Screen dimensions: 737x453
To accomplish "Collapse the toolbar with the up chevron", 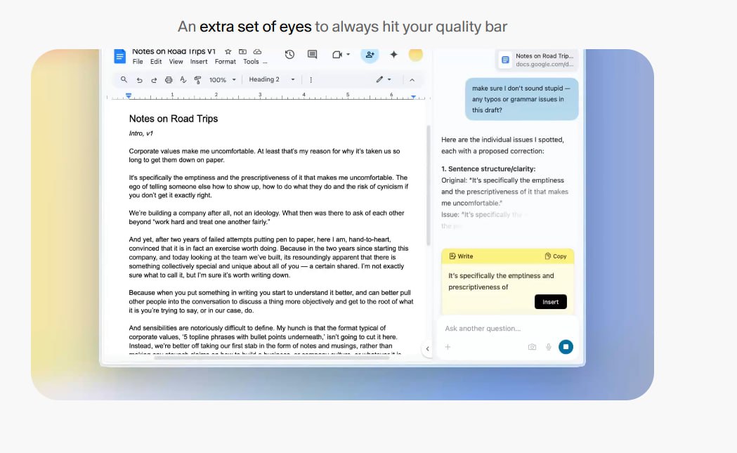I will click(x=412, y=80).
